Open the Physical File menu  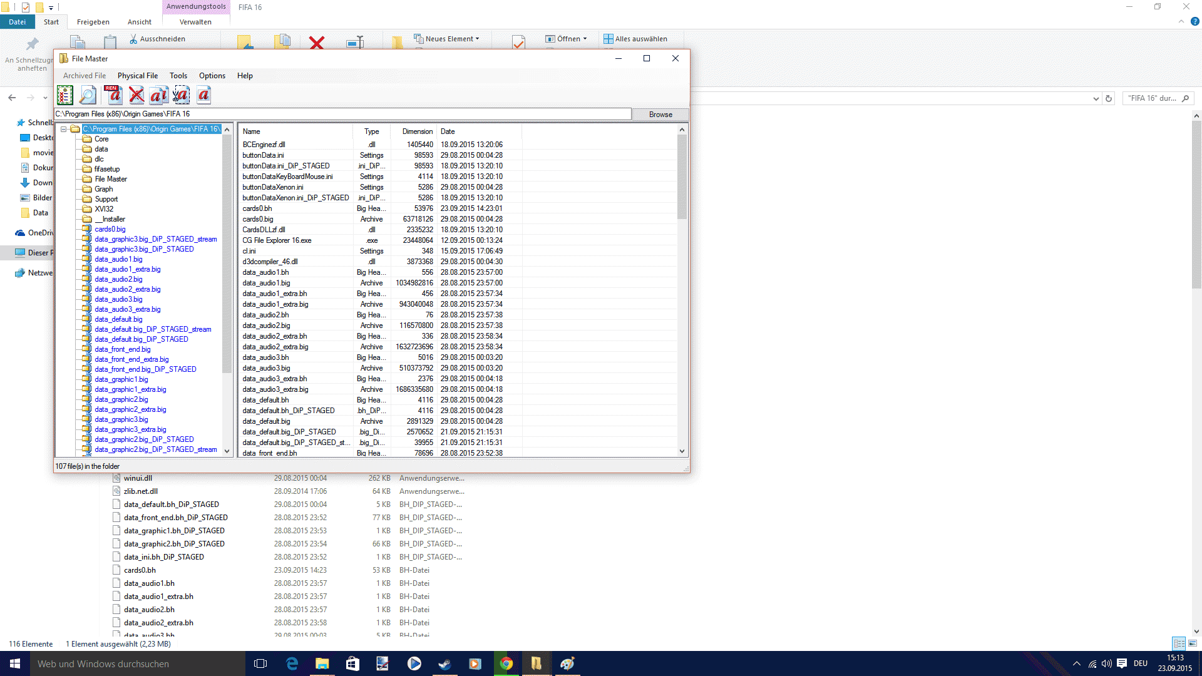coord(138,76)
